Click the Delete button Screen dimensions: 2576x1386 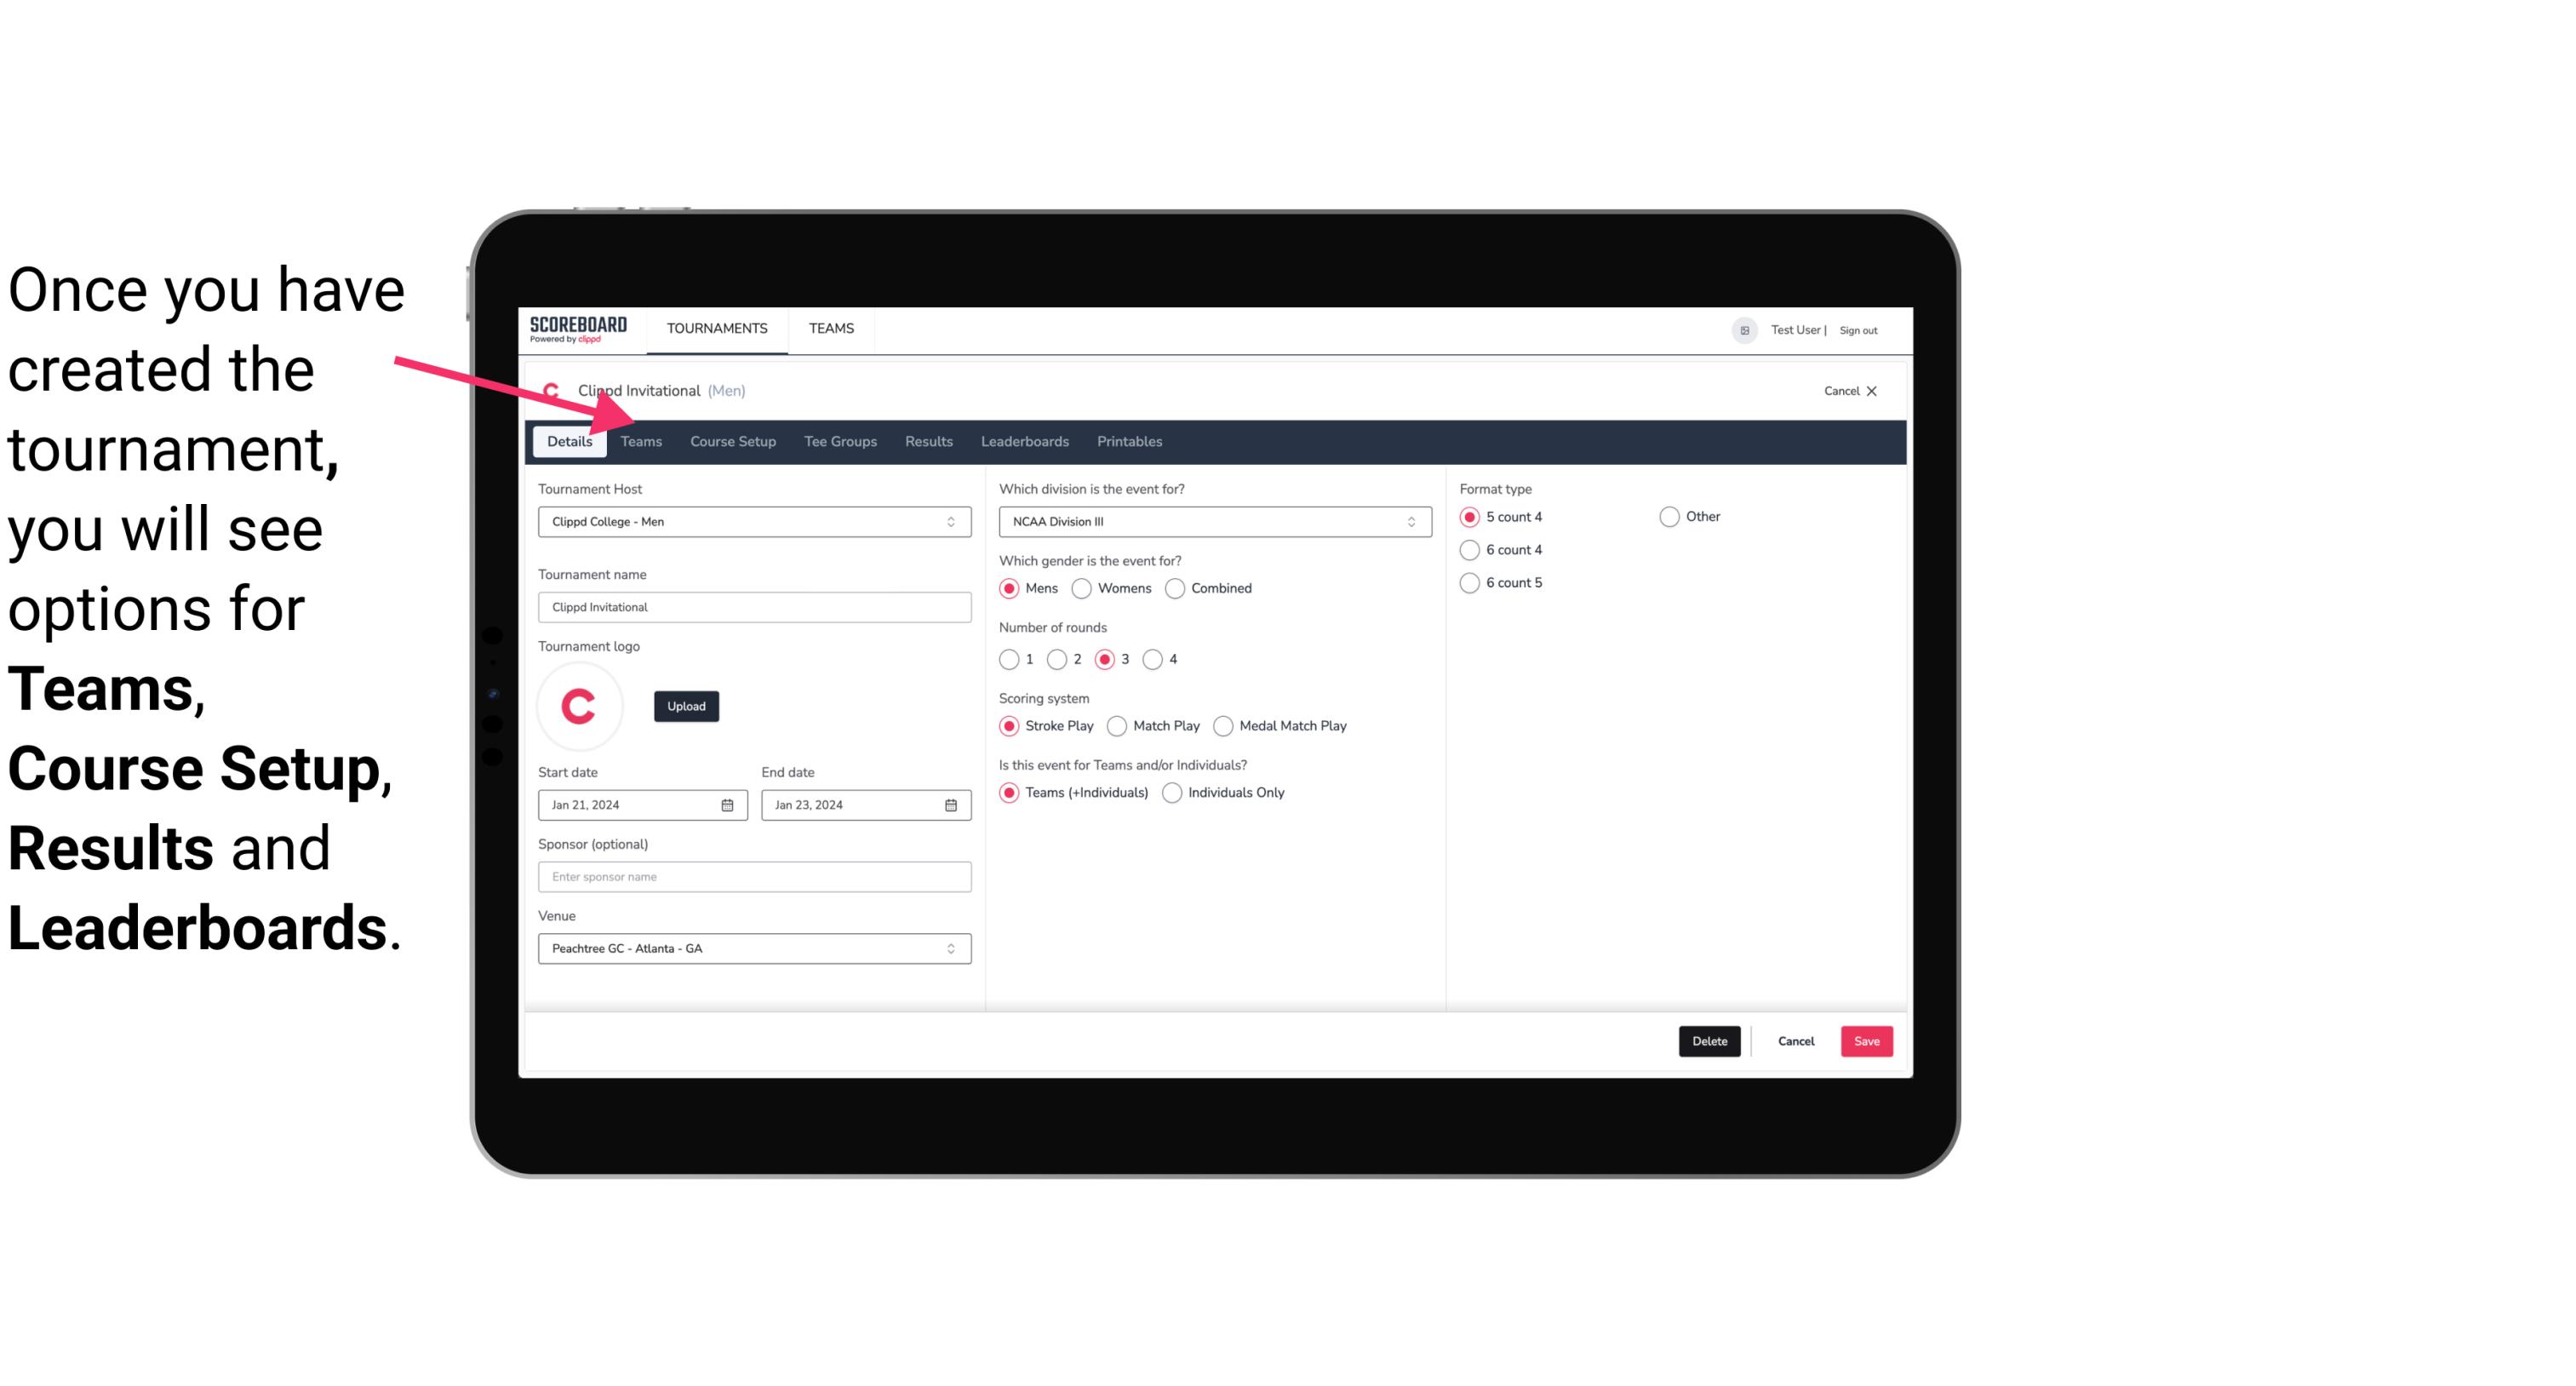click(x=1708, y=1039)
